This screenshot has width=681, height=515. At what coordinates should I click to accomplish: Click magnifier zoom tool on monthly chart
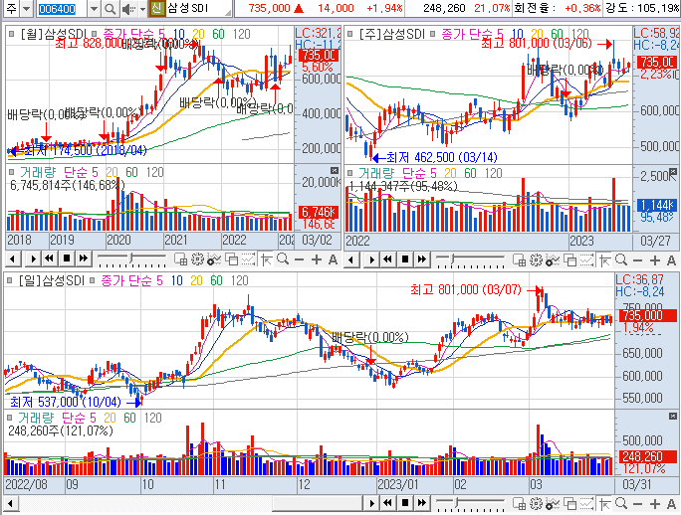(x=283, y=259)
